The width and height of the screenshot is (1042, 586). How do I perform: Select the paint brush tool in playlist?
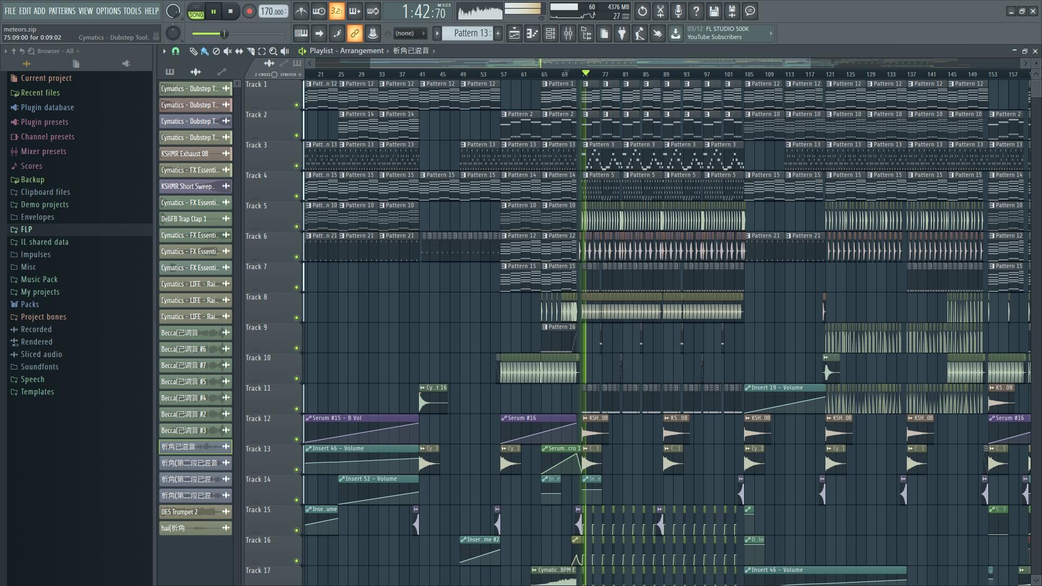click(x=204, y=51)
